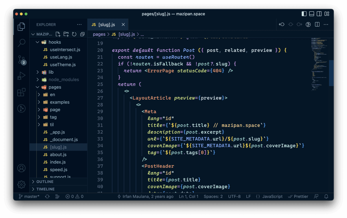Open useIntersect.js file
Viewport: 347px width, 218px height.
click(x=58, y=50)
